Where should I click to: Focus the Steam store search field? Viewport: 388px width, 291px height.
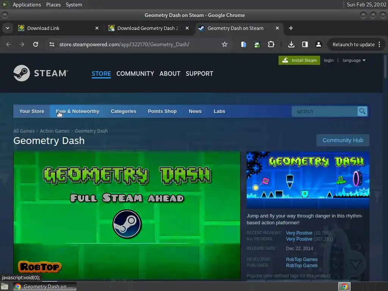click(325, 111)
